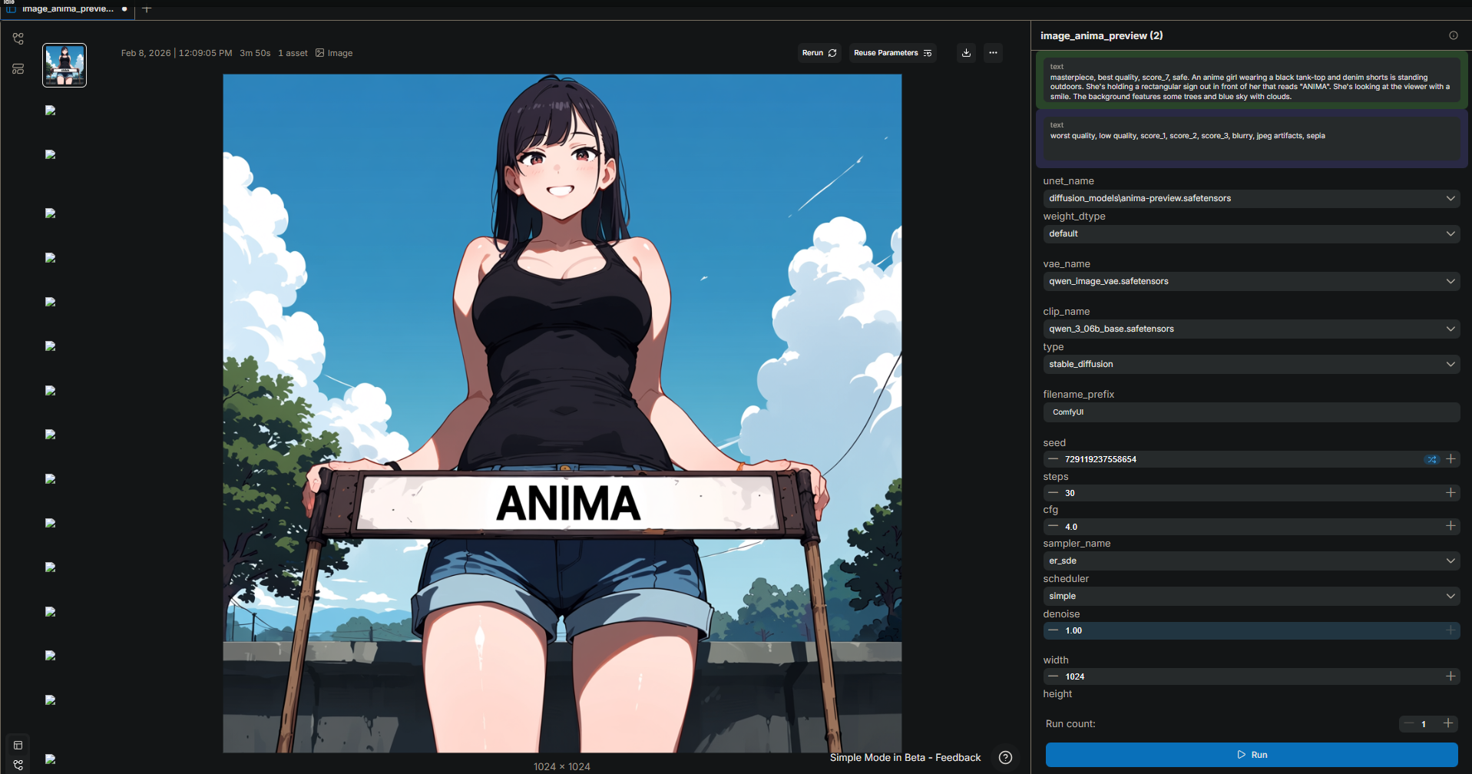The image size is (1472, 774).
Task: Raise the cfg value with plus
Action: coord(1450,526)
